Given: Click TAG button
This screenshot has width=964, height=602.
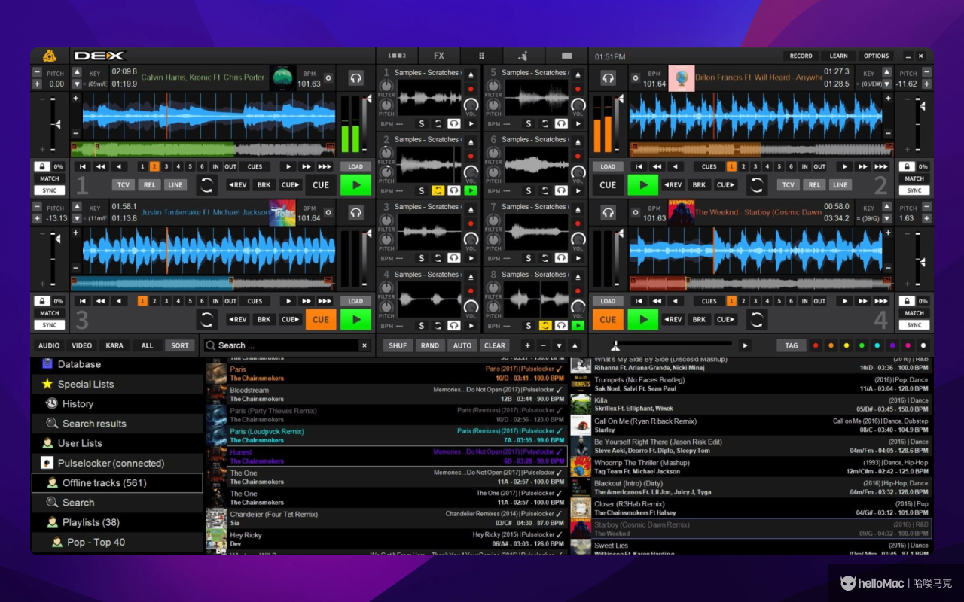Looking at the screenshot, I should 792,345.
